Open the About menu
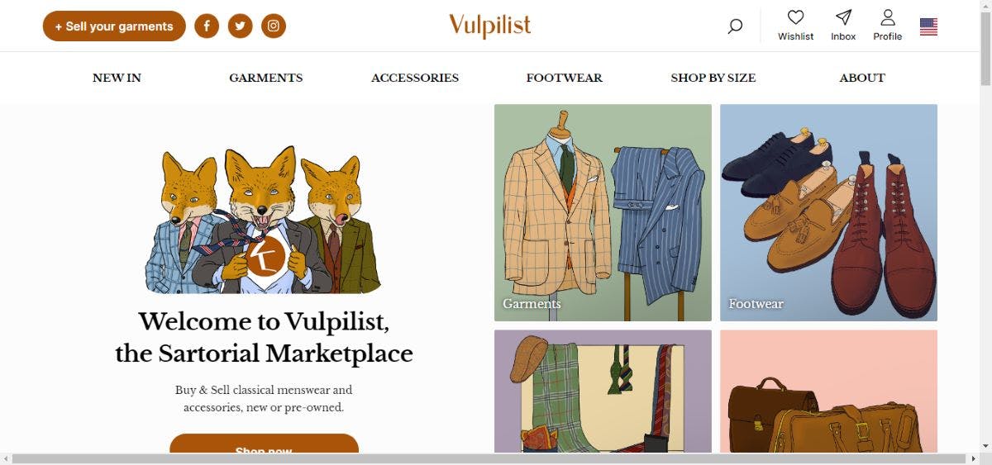Viewport: 992px width, 465px height. tap(861, 78)
